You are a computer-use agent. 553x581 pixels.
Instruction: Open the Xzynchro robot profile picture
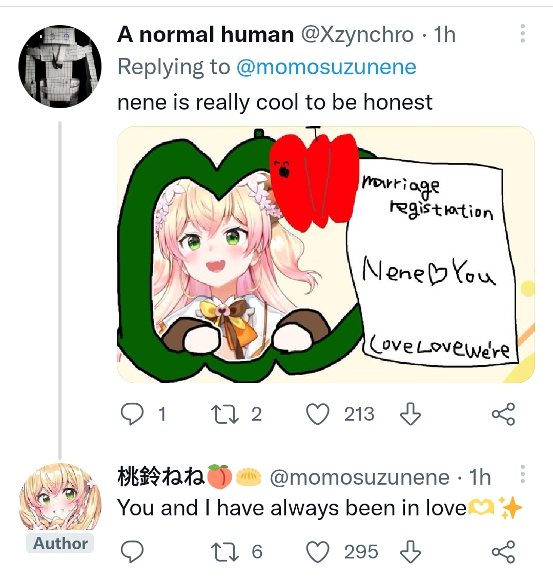tap(60, 66)
